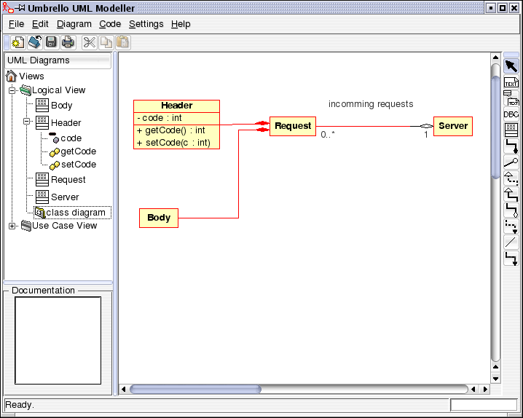Create a new document from the toolbar

point(17,42)
